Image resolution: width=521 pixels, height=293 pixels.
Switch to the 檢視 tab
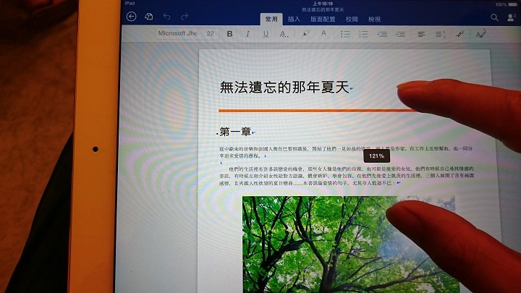click(375, 19)
